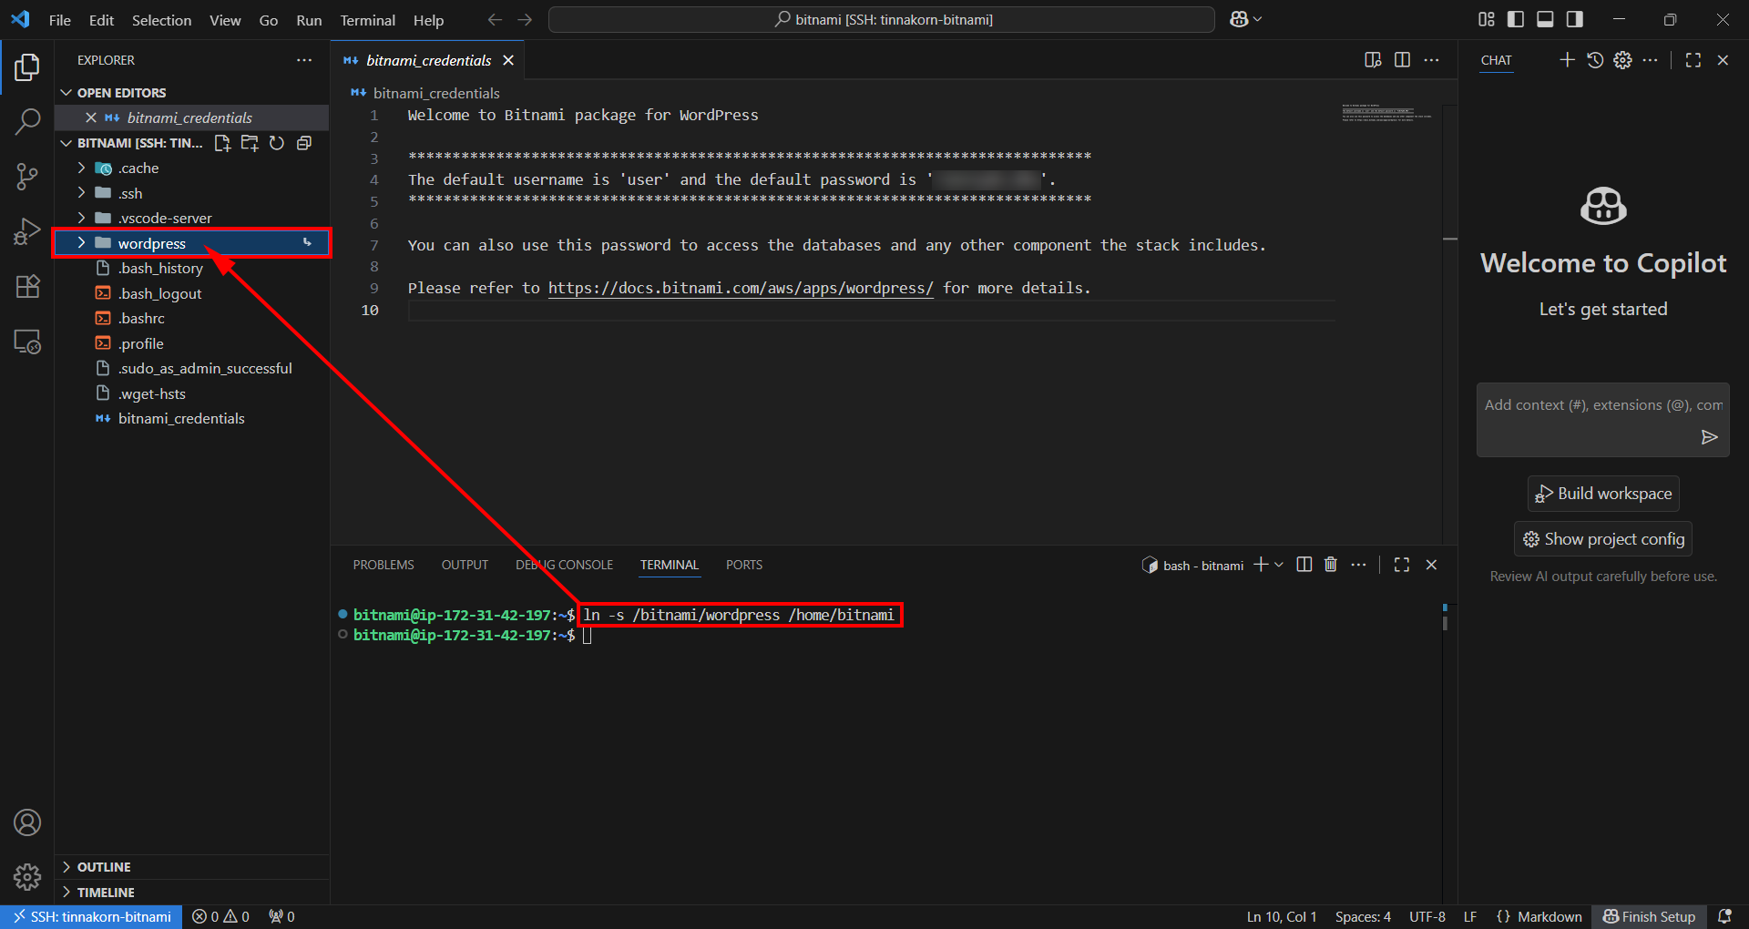Open Accounts menu in activity bar
Image resolution: width=1749 pixels, height=929 pixels.
coord(27,822)
